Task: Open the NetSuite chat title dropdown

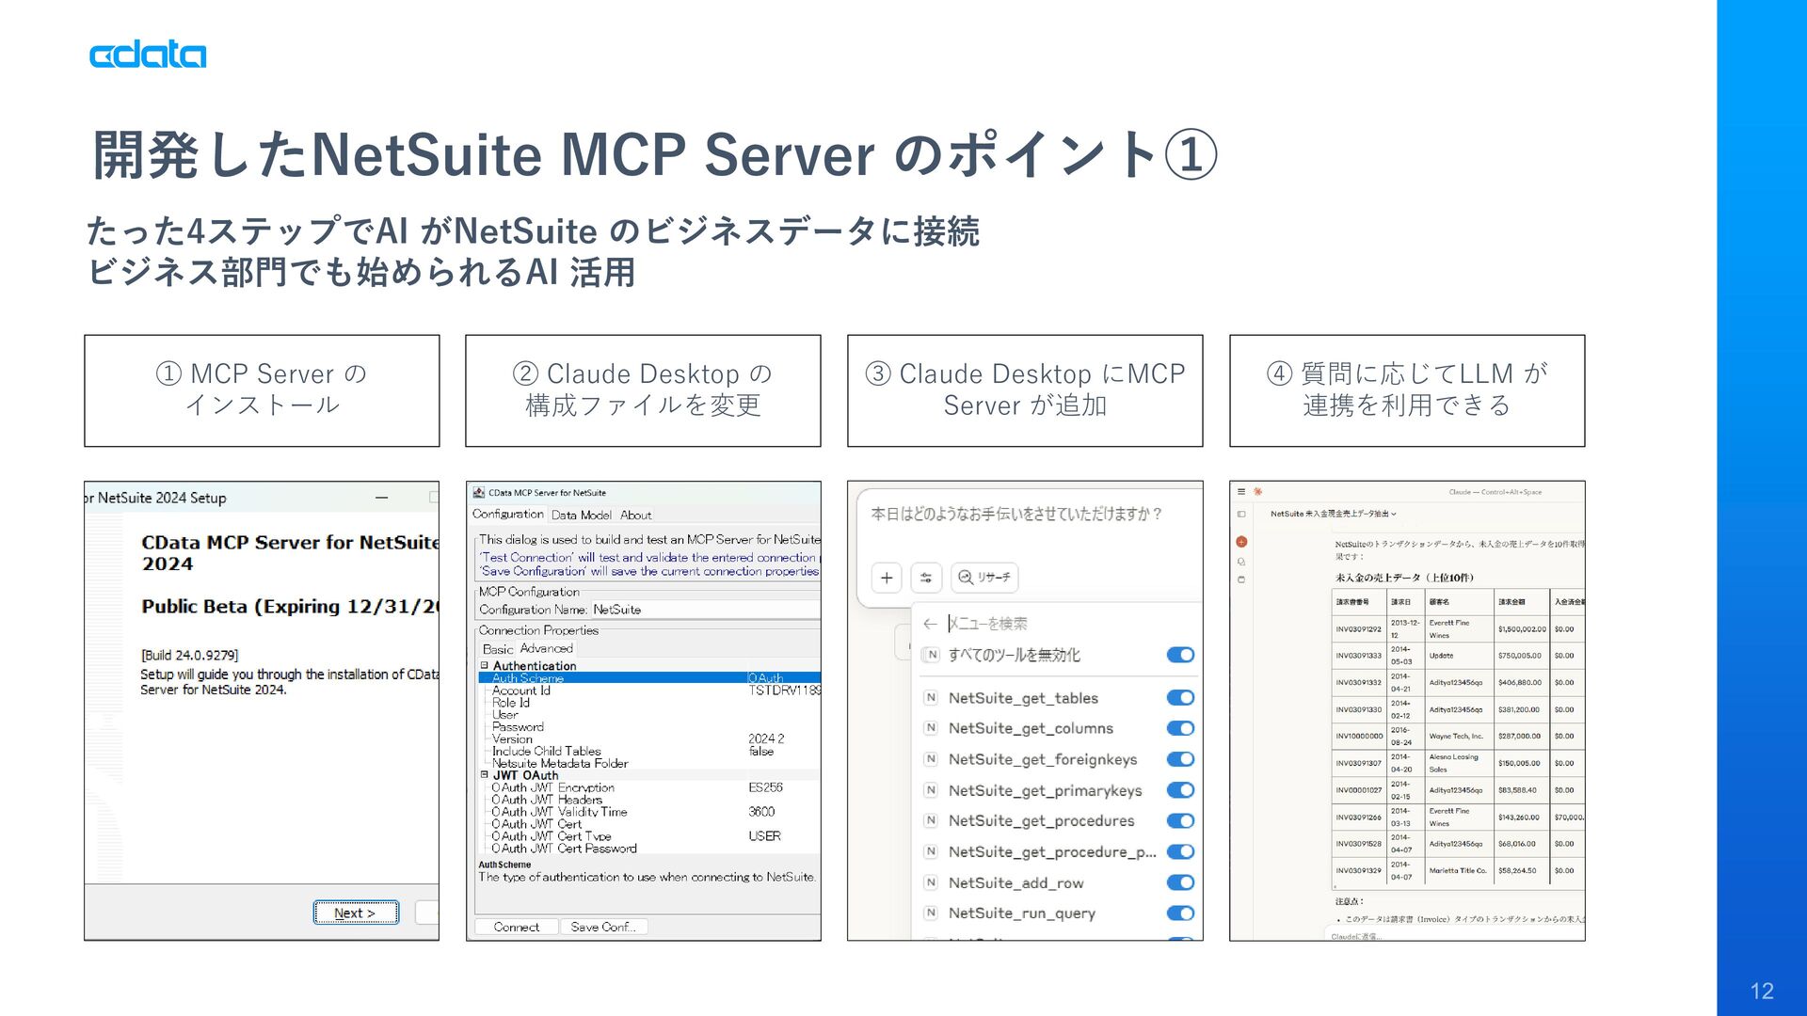Action: (x=1333, y=514)
